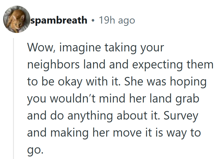Open the spambreath username profile link
The width and height of the screenshot is (219, 159).
point(59,20)
